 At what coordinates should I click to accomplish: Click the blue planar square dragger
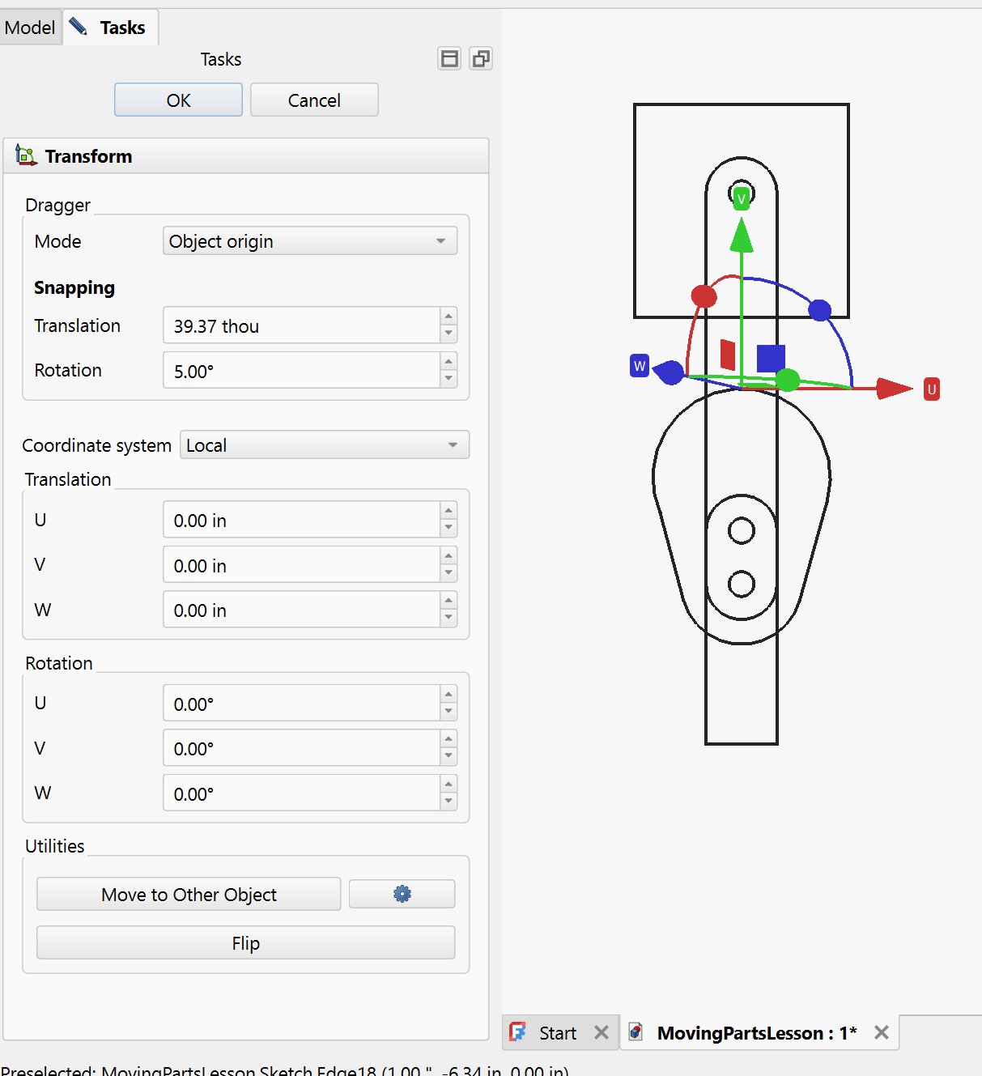point(771,359)
